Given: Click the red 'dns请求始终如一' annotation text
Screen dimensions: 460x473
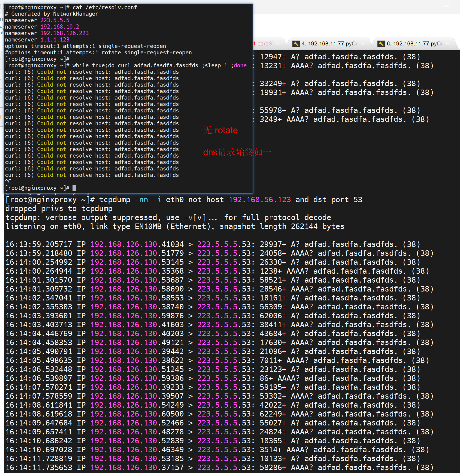Looking at the screenshot, I should click(x=237, y=152).
